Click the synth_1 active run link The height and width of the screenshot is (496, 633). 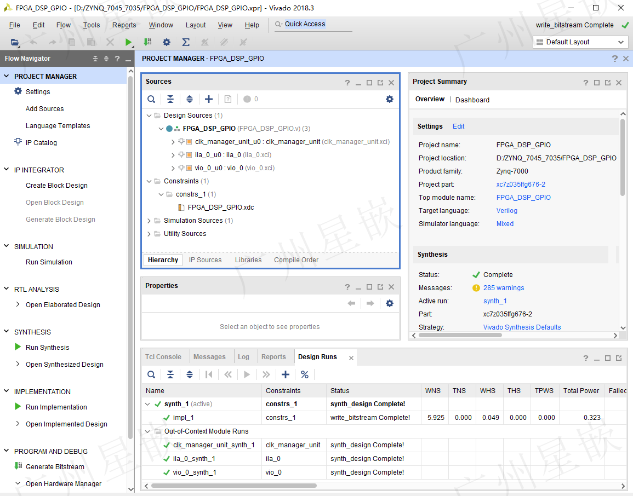(x=494, y=301)
